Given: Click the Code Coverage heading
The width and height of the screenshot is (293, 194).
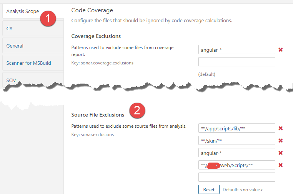Looking at the screenshot, I should click(92, 10).
